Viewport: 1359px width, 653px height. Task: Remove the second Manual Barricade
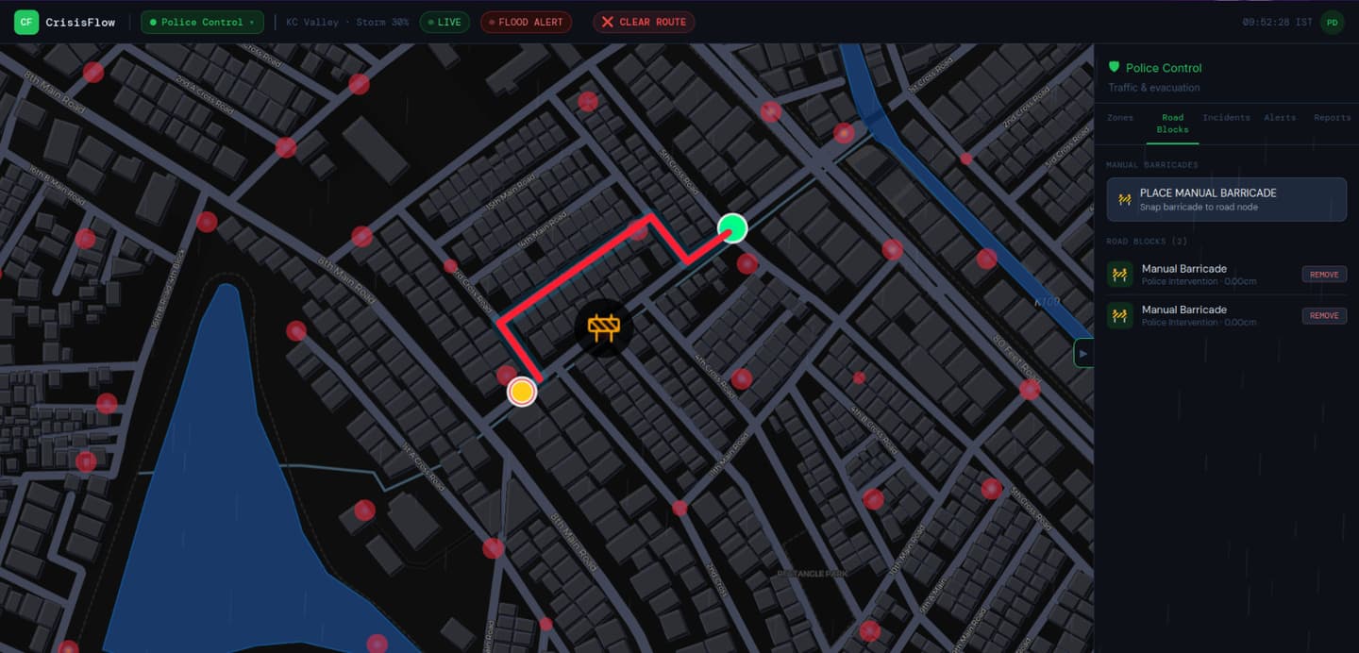pyautogui.click(x=1324, y=316)
